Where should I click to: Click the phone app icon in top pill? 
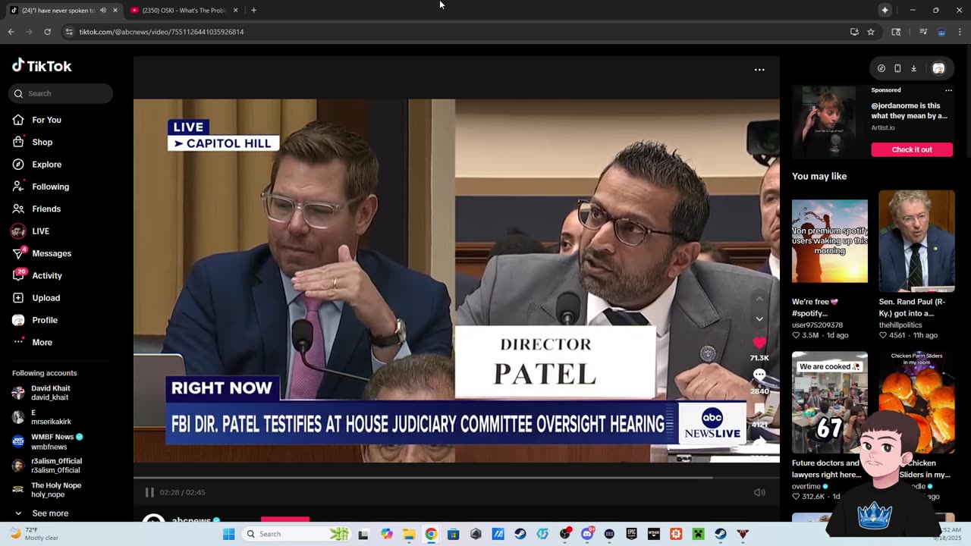897,68
